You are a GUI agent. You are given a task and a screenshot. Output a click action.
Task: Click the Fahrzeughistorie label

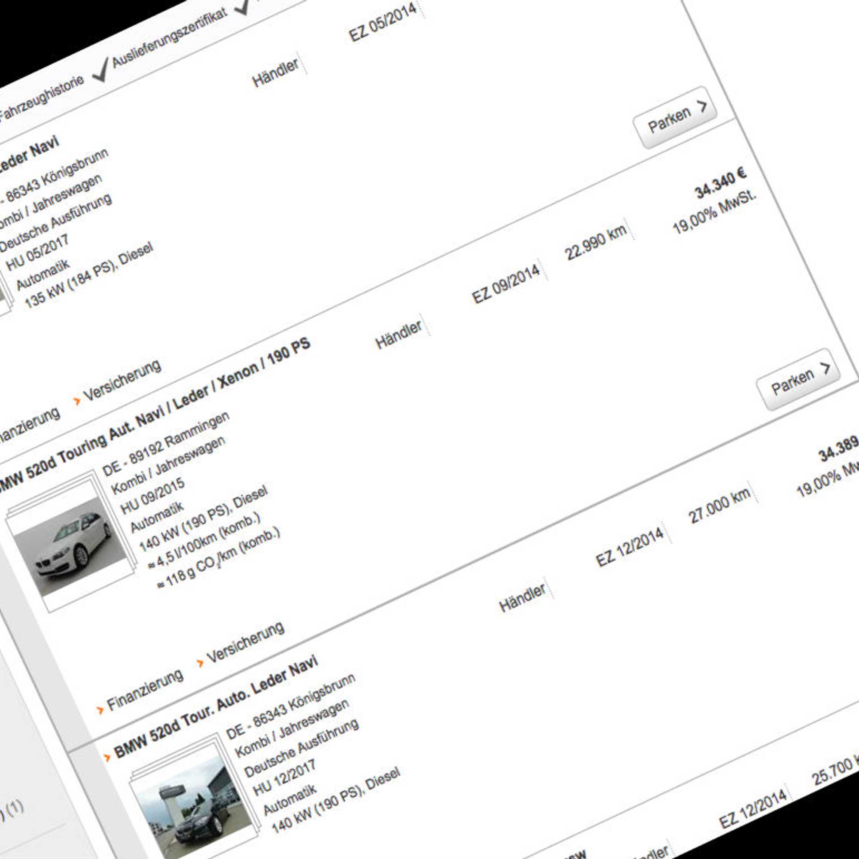coord(41,98)
